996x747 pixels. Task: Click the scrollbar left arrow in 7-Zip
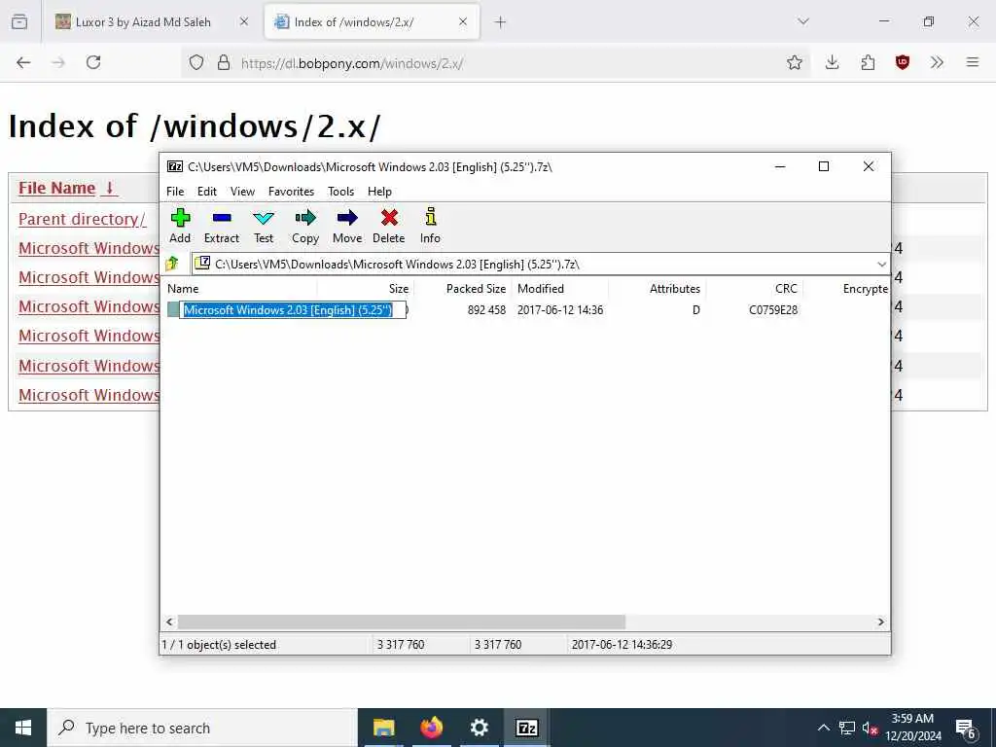coord(169,622)
